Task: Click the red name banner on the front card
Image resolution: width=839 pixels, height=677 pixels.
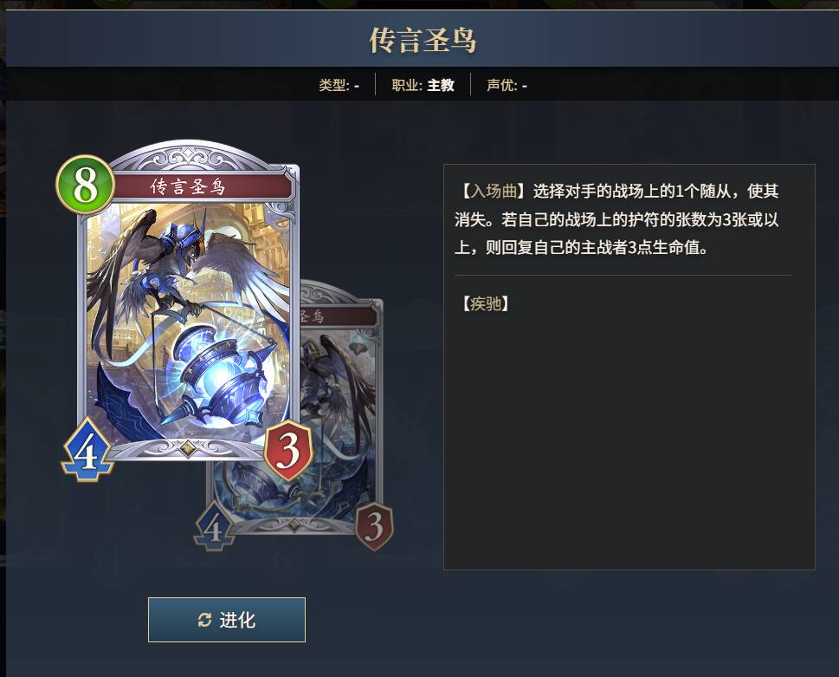Action: [x=203, y=186]
